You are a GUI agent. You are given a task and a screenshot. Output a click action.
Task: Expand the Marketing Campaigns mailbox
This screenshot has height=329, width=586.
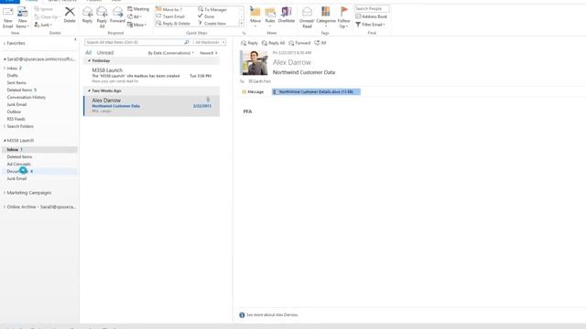coord(5,193)
